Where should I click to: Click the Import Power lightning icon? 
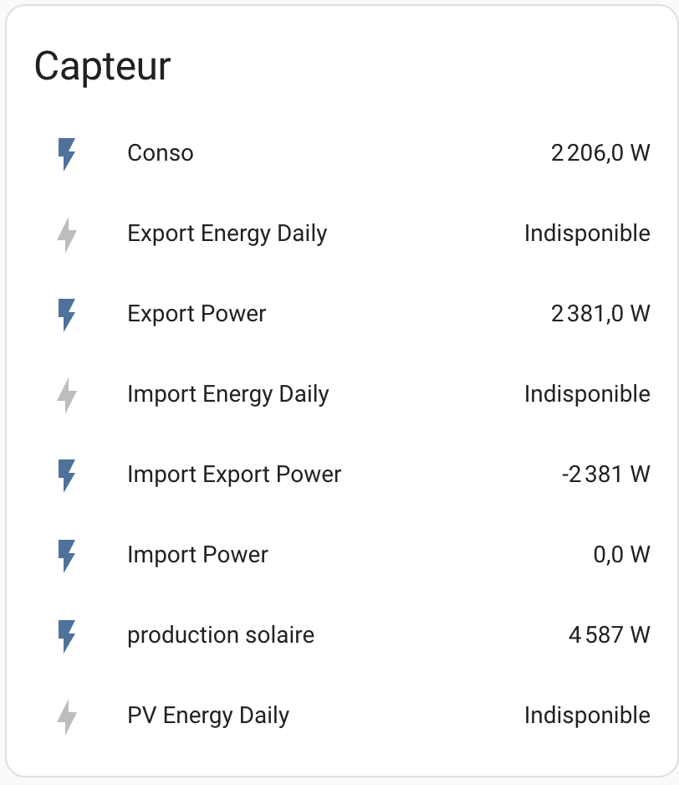[67, 556]
